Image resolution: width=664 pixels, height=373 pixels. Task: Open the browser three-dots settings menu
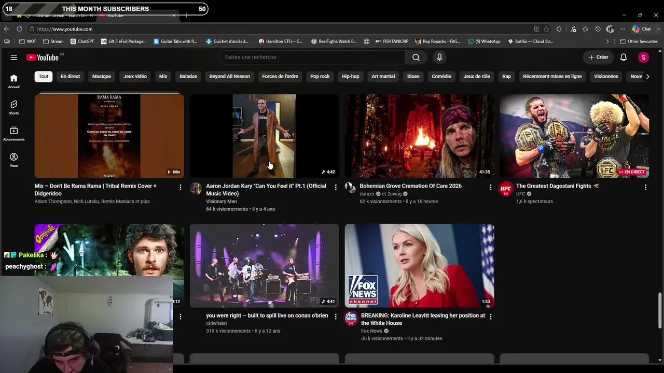pos(623,29)
